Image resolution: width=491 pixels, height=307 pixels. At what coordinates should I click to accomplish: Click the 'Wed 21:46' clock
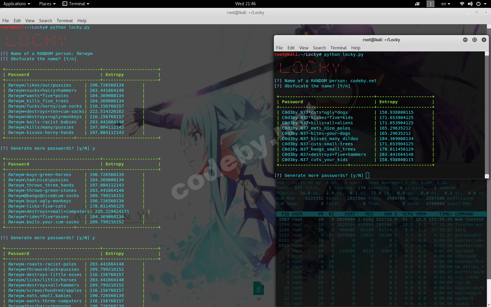pyautogui.click(x=245, y=4)
